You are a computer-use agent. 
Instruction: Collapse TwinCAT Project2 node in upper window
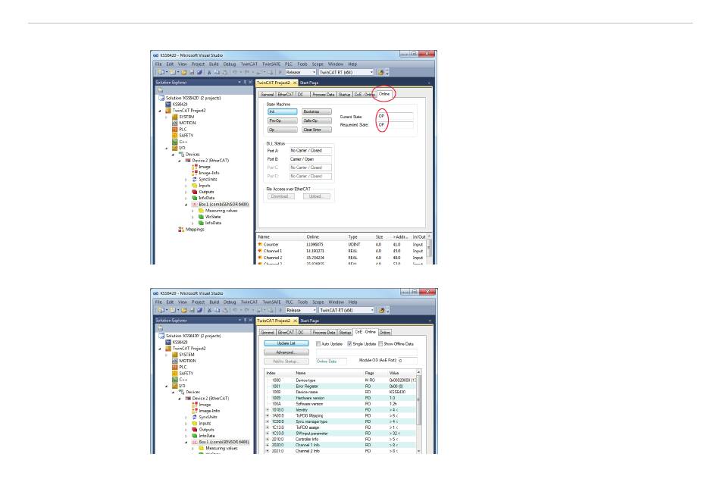(160, 111)
